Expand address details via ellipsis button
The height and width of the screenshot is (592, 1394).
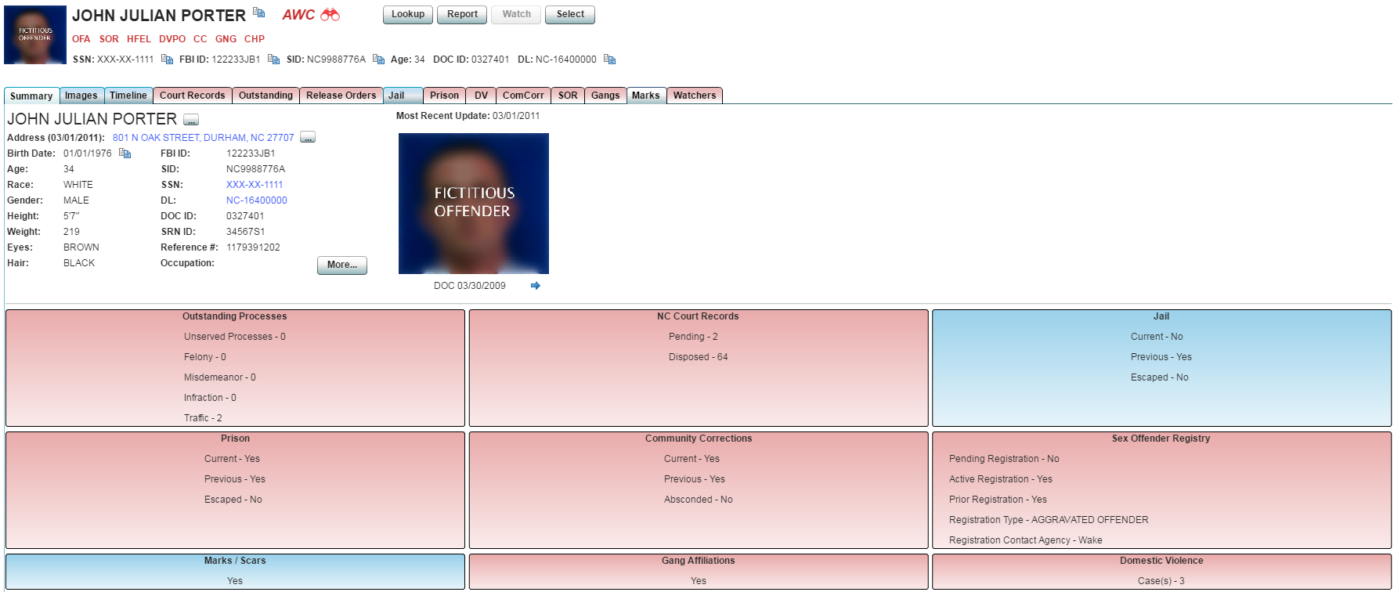click(308, 138)
